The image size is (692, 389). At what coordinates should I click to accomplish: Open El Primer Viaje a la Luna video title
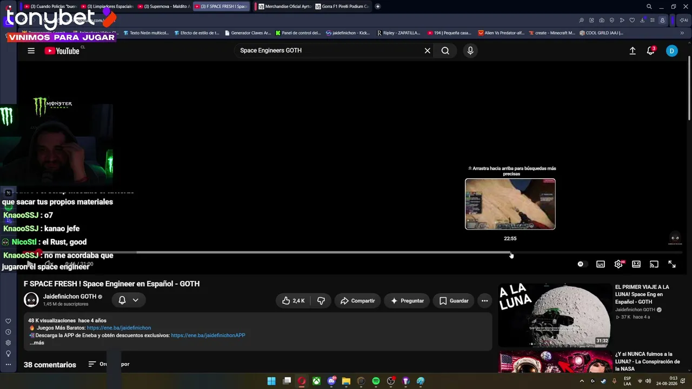(x=642, y=294)
